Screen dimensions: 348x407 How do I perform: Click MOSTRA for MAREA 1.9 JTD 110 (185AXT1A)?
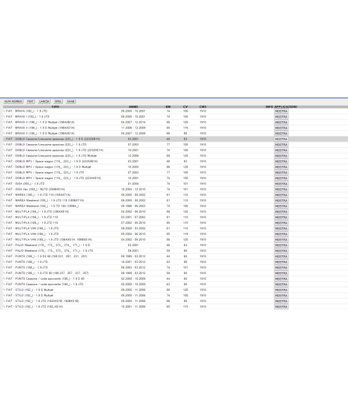click(282, 195)
